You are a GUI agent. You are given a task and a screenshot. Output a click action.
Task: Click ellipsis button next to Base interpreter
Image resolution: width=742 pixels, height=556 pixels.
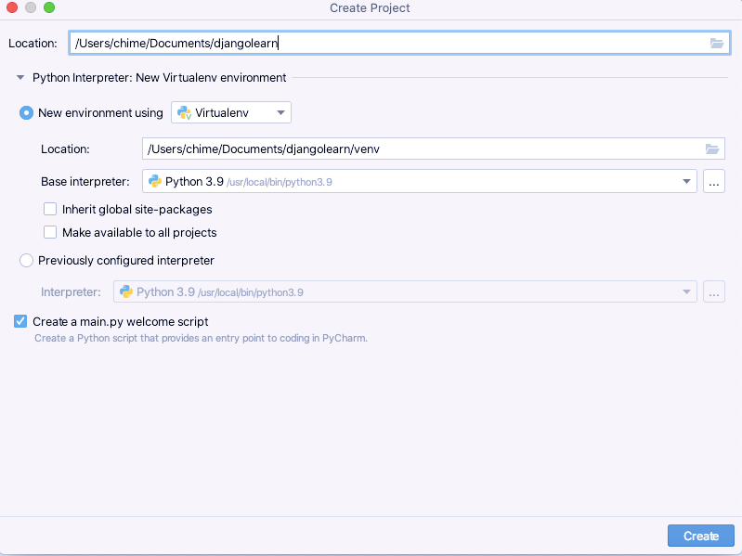[x=714, y=182]
